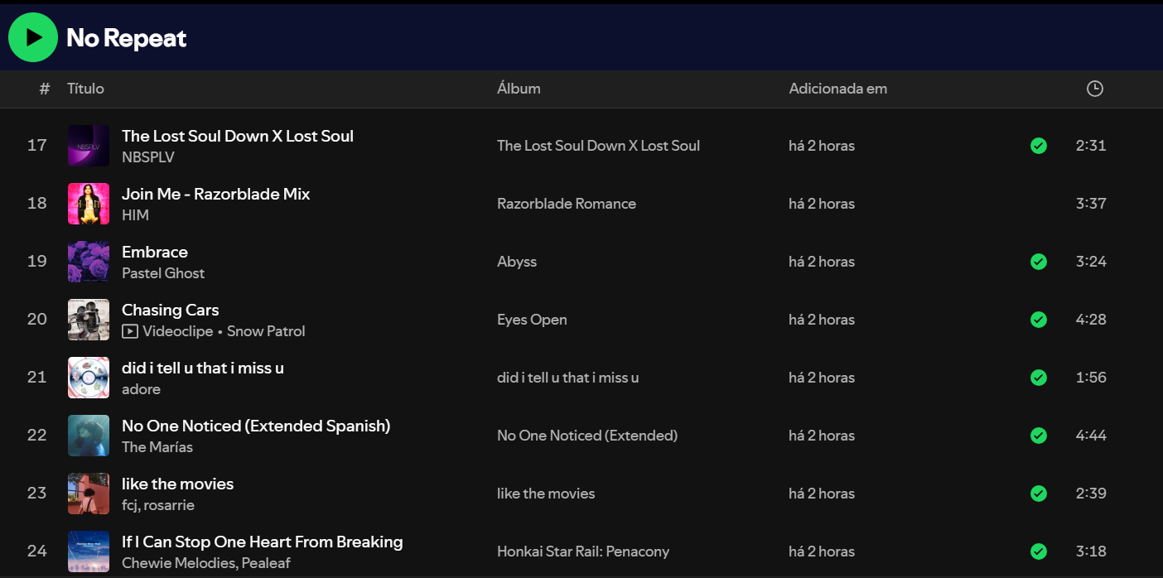Screen dimensions: 1163x578
Task: Open The Marías artist link
Action: click(157, 447)
